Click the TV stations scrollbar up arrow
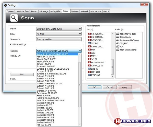This screenshot has height=127, width=153. 112,34
